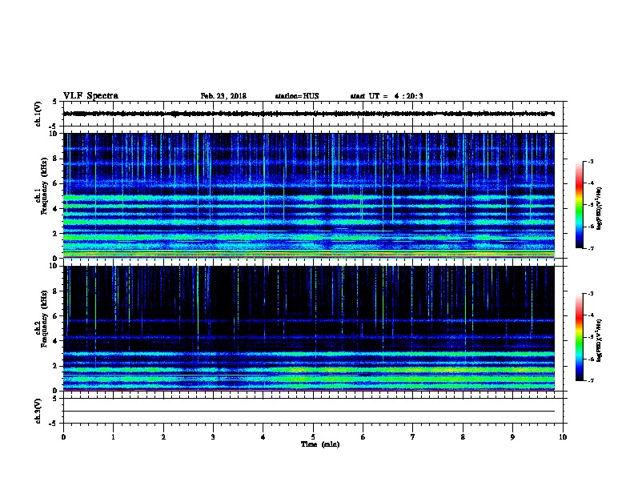
Task: Click the "8" tick on the time axis
Action: click(463, 437)
